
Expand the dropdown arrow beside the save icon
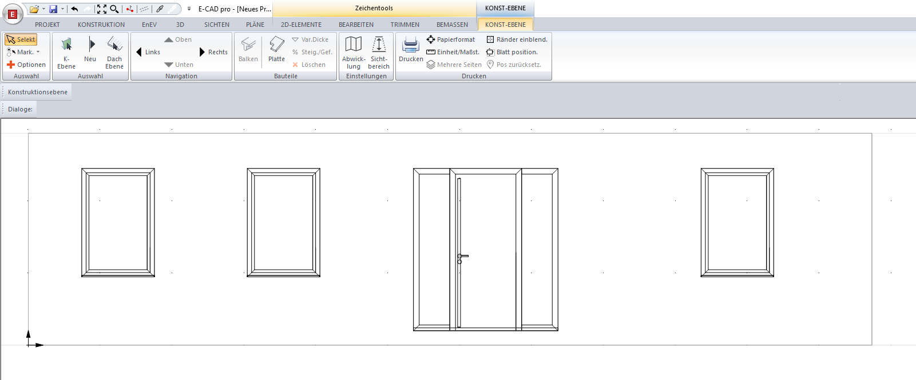pos(62,9)
